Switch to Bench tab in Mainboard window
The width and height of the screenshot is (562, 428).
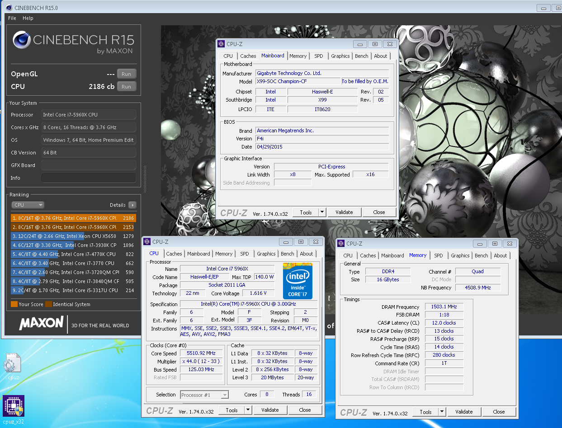tap(361, 56)
